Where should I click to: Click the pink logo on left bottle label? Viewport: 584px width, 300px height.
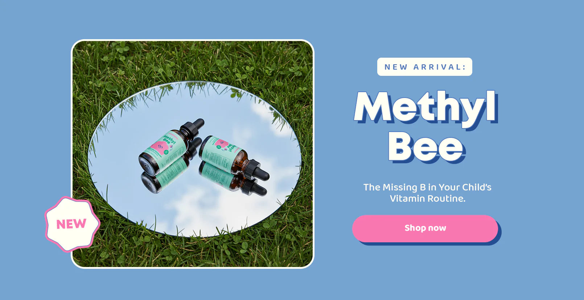pyautogui.click(x=160, y=147)
